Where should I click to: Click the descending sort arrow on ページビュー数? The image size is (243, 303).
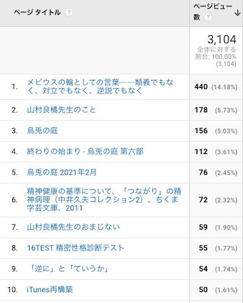(238, 13)
